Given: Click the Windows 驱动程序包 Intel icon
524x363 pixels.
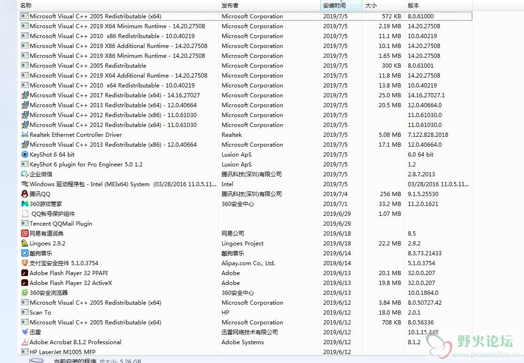Looking at the screenshot, I should [x=25, y=184].
